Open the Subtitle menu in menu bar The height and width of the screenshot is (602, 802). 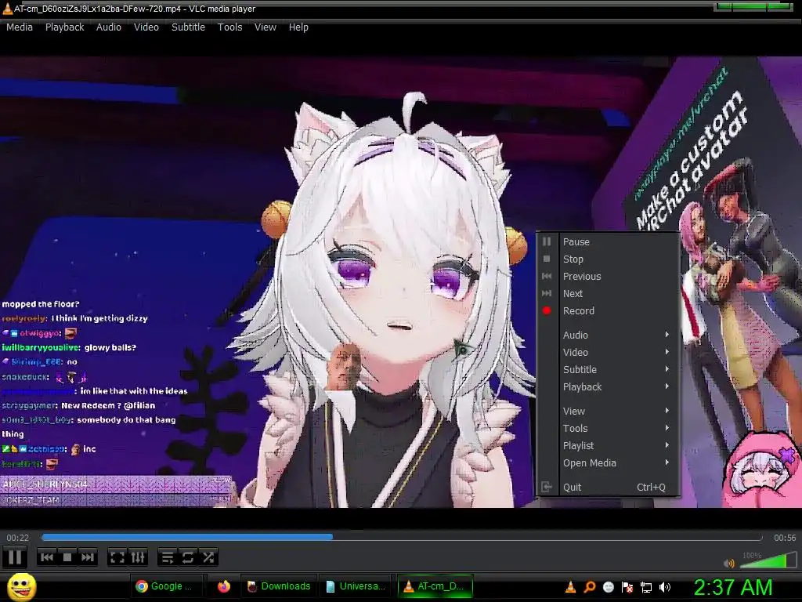tap(188, 27)
